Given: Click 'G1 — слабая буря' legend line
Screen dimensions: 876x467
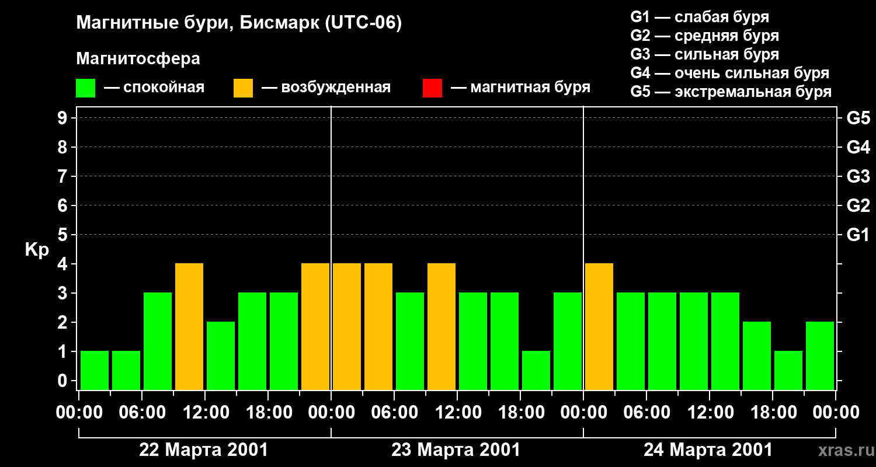Looking at the screenshot, I should pyautogui.click(x=700, y=17).
